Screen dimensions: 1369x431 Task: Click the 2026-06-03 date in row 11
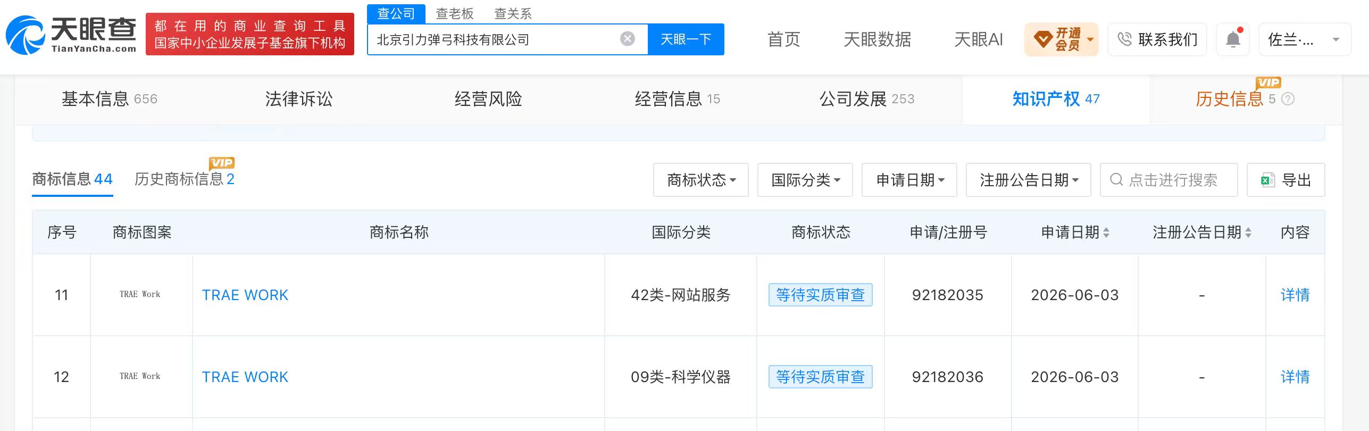click(x=1075, y=295)
